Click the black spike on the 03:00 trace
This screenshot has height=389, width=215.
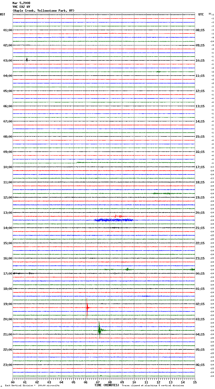tap(27, 60)
